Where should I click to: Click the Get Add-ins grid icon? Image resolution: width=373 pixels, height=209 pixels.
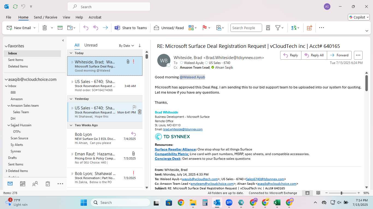click(309, 28)
